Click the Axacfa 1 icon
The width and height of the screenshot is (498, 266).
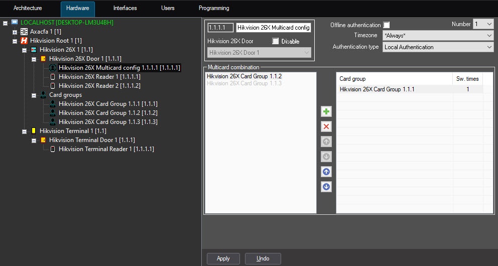tap(24, 32)
